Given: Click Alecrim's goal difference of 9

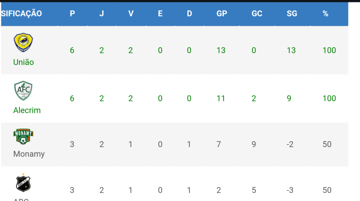Looking at the screenshot, I should tap(289, 98).
